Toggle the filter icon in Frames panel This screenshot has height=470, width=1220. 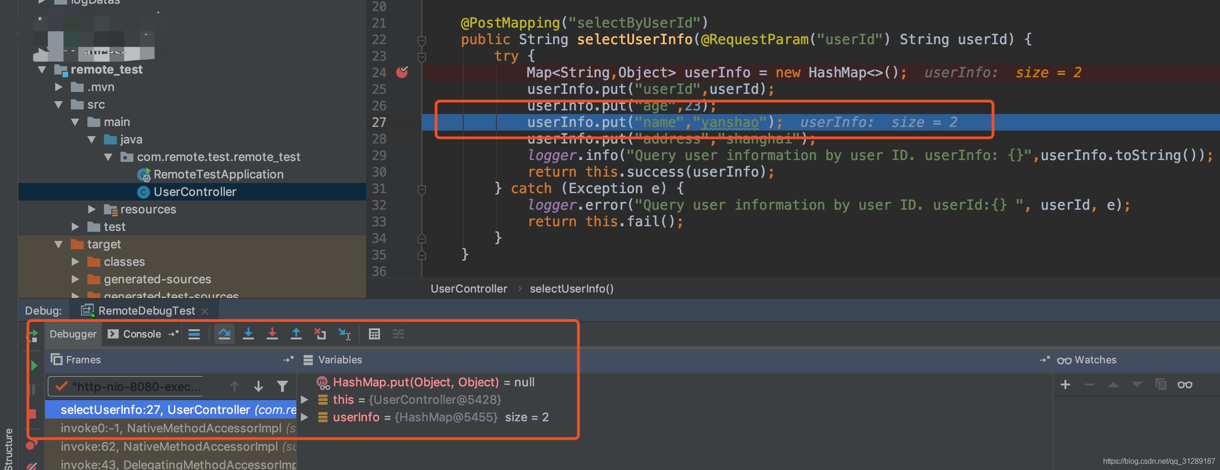point(282,387)
